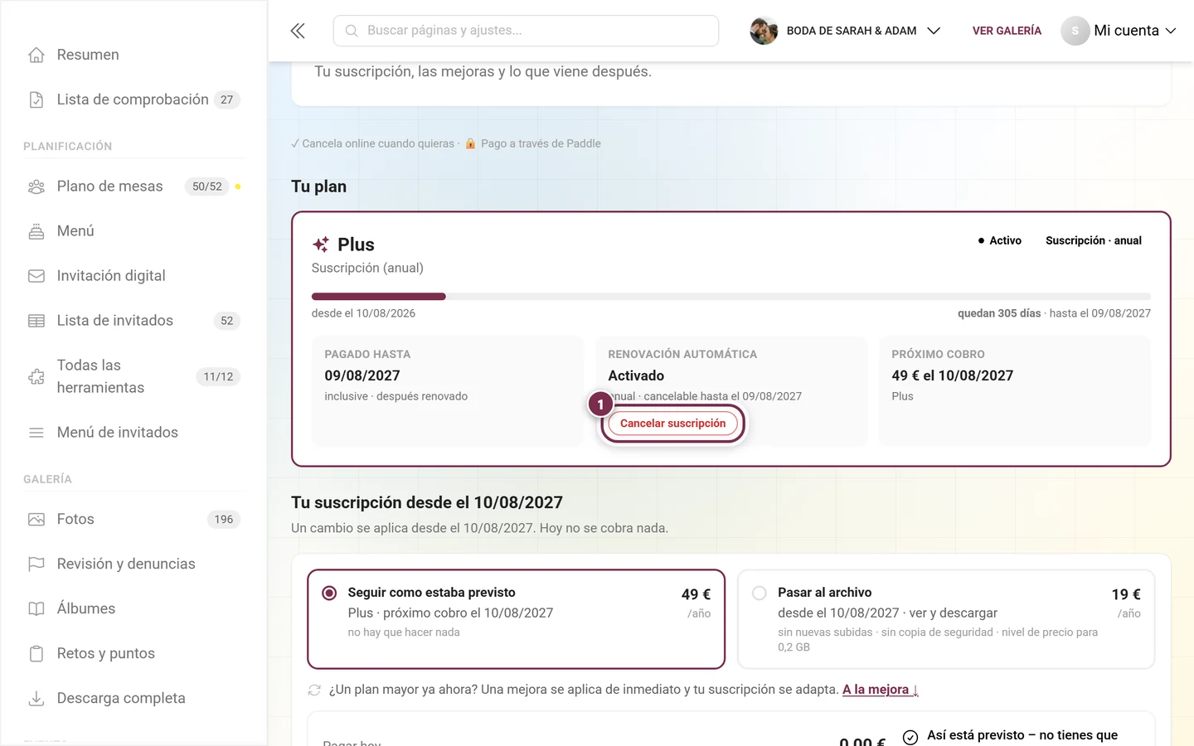Click the Descarga completa download icon

coord(36,699)
